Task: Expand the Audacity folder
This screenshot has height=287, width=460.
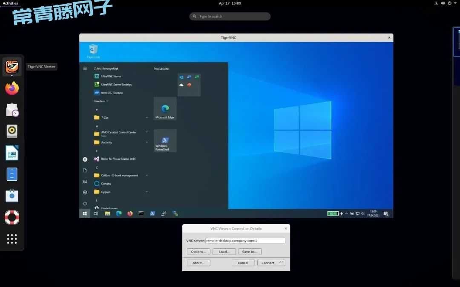Action: tap(147, 142)
